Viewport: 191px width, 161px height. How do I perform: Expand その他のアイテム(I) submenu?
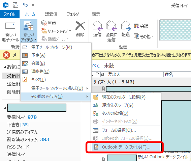pyautogui.click(x=56, y=97)
